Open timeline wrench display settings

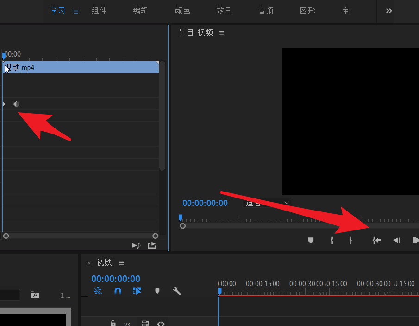click(176, 291)
